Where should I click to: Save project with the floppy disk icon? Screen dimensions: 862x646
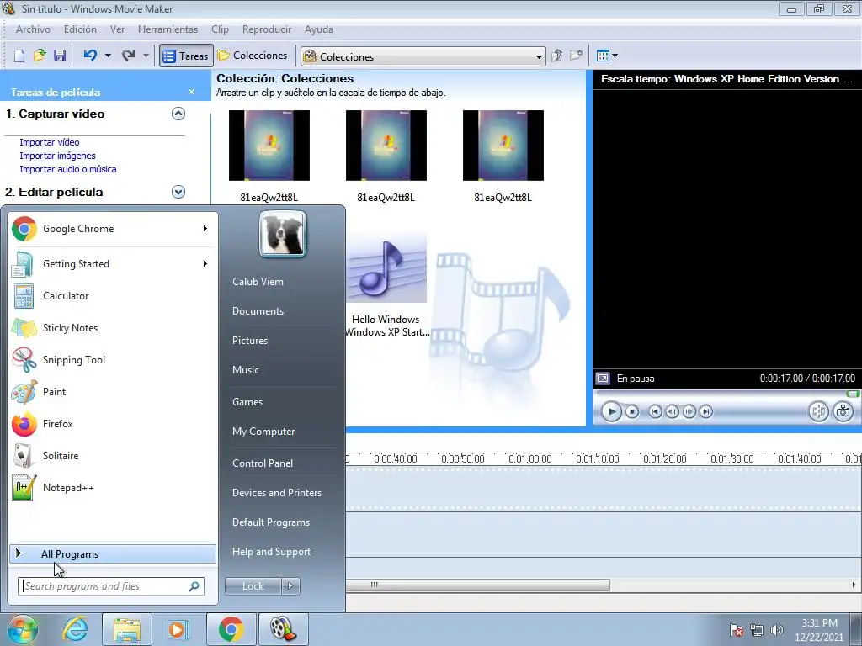pyautogui.click(x=60, y=56)
